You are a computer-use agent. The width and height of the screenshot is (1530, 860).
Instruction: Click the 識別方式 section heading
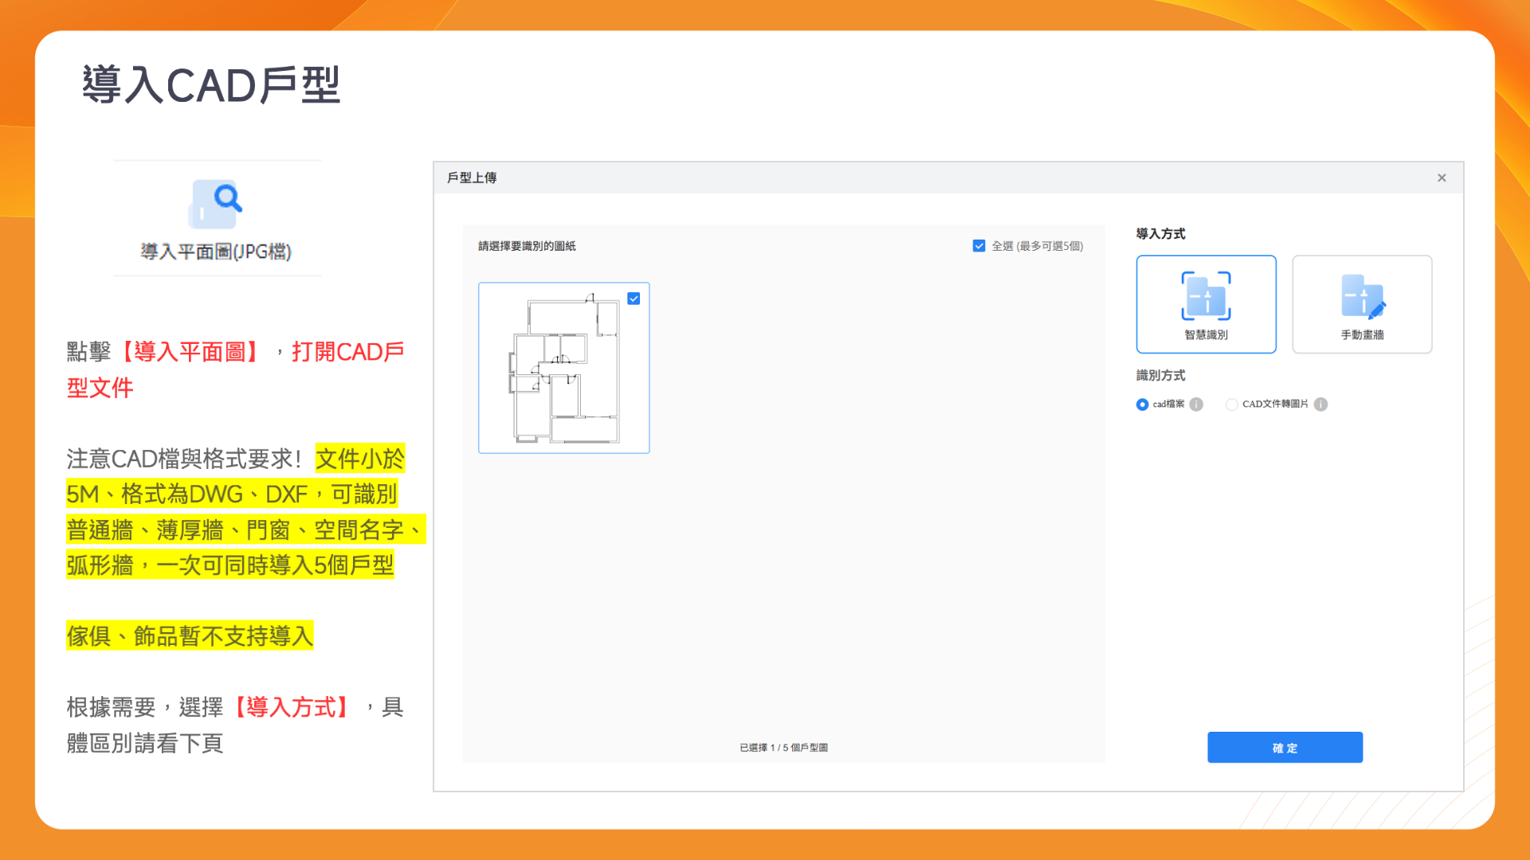click(x=1160, y=375)
